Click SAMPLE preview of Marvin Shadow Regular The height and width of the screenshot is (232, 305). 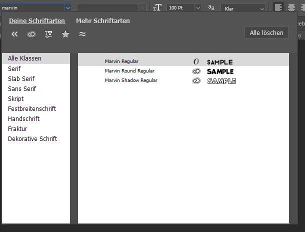221,81
